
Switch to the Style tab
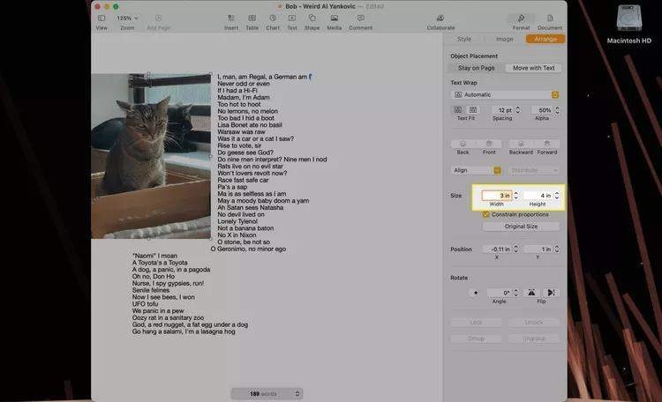(464, 39)
